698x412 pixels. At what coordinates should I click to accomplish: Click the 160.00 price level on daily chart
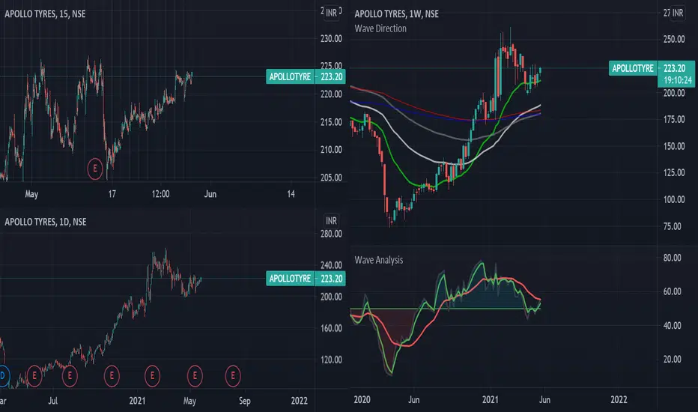331,328
